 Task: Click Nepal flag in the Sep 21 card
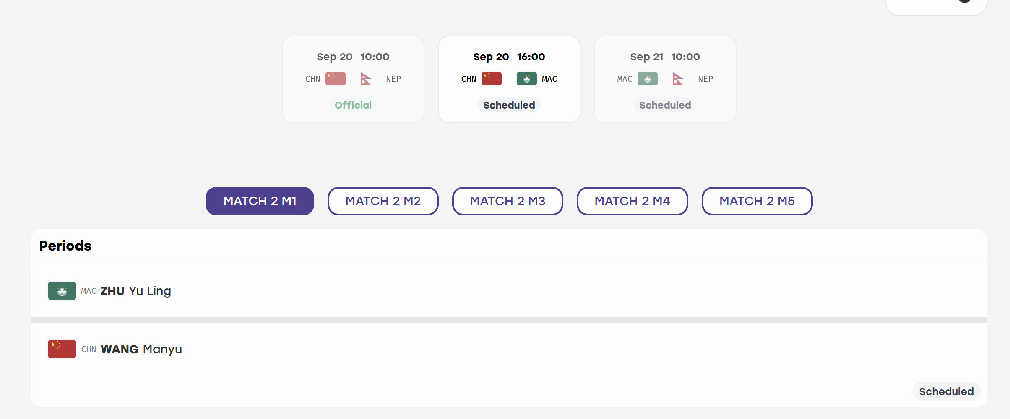coord(678,79)
